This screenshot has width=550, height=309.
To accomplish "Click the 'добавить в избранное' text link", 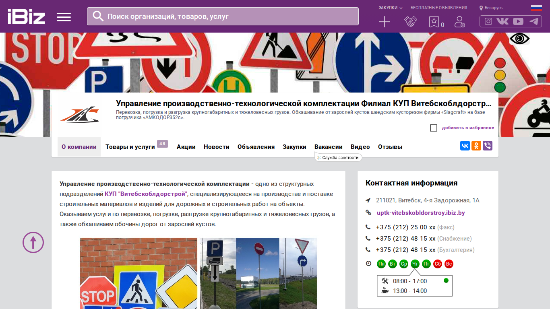I will (x=468, y=128).
